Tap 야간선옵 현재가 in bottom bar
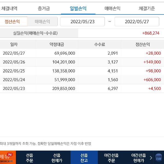The height and width of the screenshot is (164, 164). tap(138, 158)
